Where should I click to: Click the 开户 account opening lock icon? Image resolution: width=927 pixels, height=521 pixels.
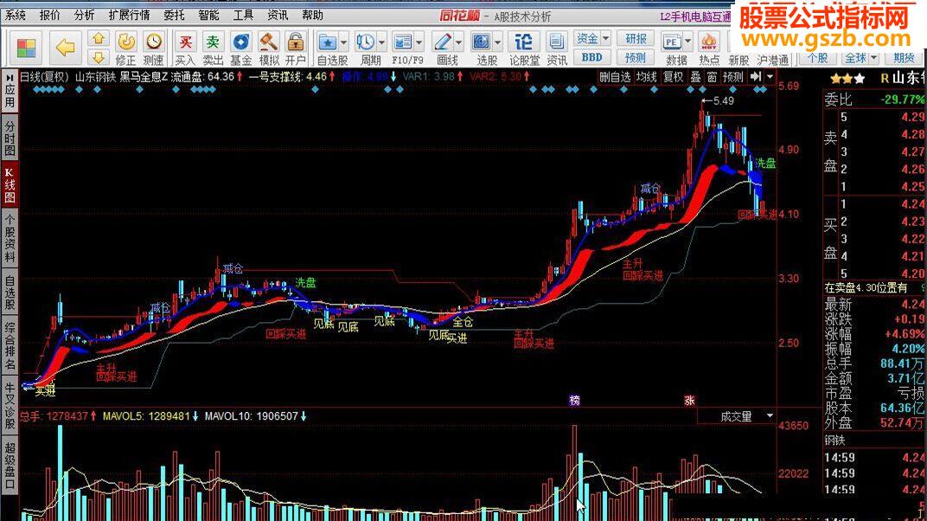coord(296,42)
